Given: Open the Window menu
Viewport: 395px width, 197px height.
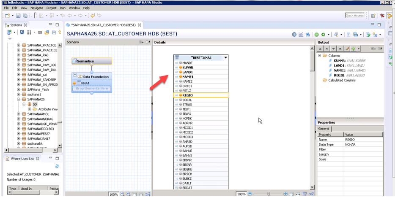Looking at the screenshot, I should coord(74,8).
